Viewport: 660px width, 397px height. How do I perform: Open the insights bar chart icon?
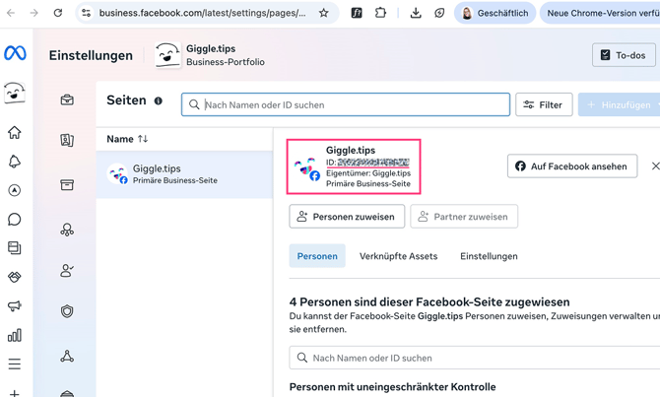15,335
